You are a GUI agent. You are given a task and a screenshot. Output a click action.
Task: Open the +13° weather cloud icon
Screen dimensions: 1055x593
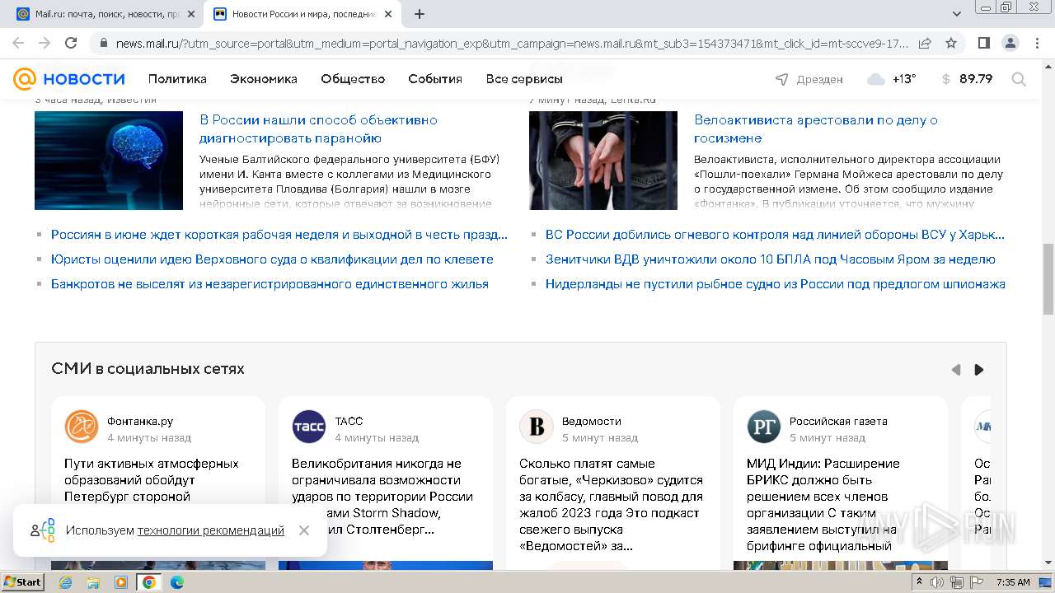[x=876, y=79]
